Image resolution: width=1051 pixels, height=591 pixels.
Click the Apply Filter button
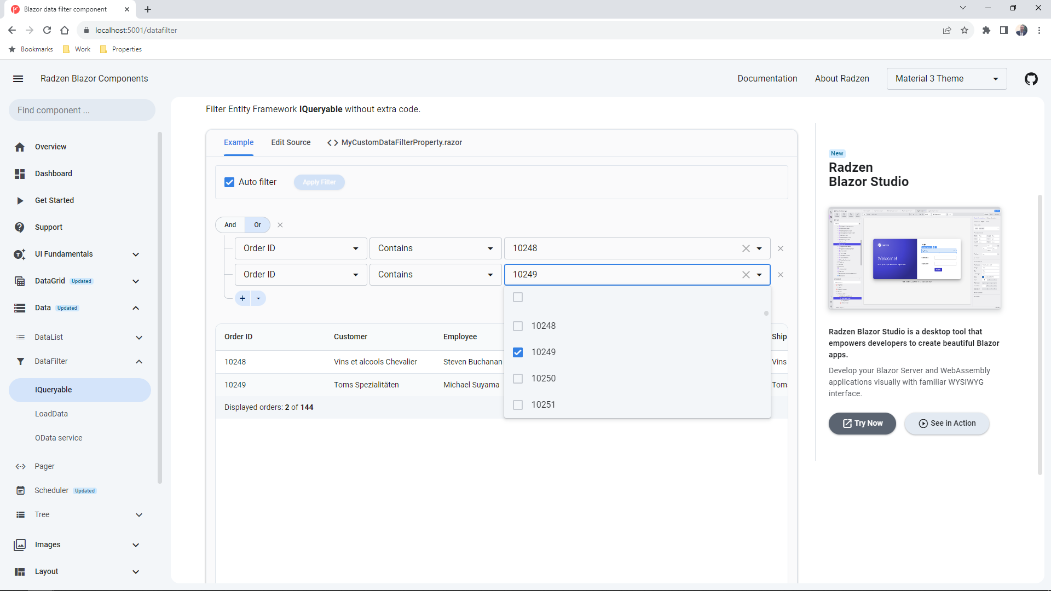pos(319,182)
